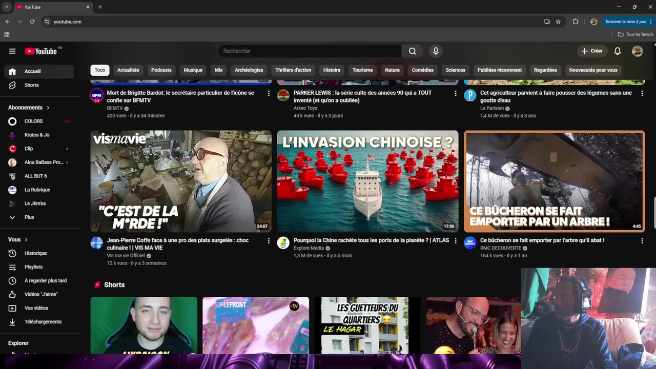Screen dimensions: 656x369
Task: Select the Regardées filter chip
Action: click(545, 70)
